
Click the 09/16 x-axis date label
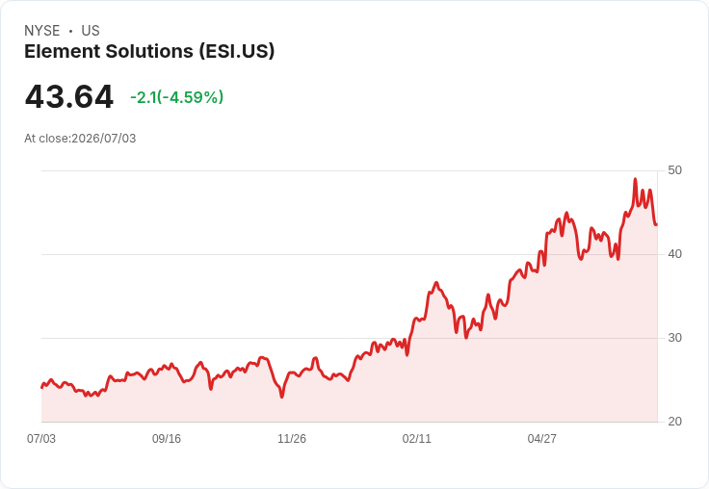click(167, 439)
